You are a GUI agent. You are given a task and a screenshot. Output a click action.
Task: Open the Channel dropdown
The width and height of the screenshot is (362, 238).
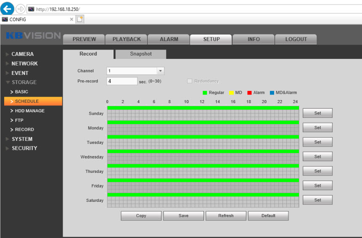pos(160,71)
